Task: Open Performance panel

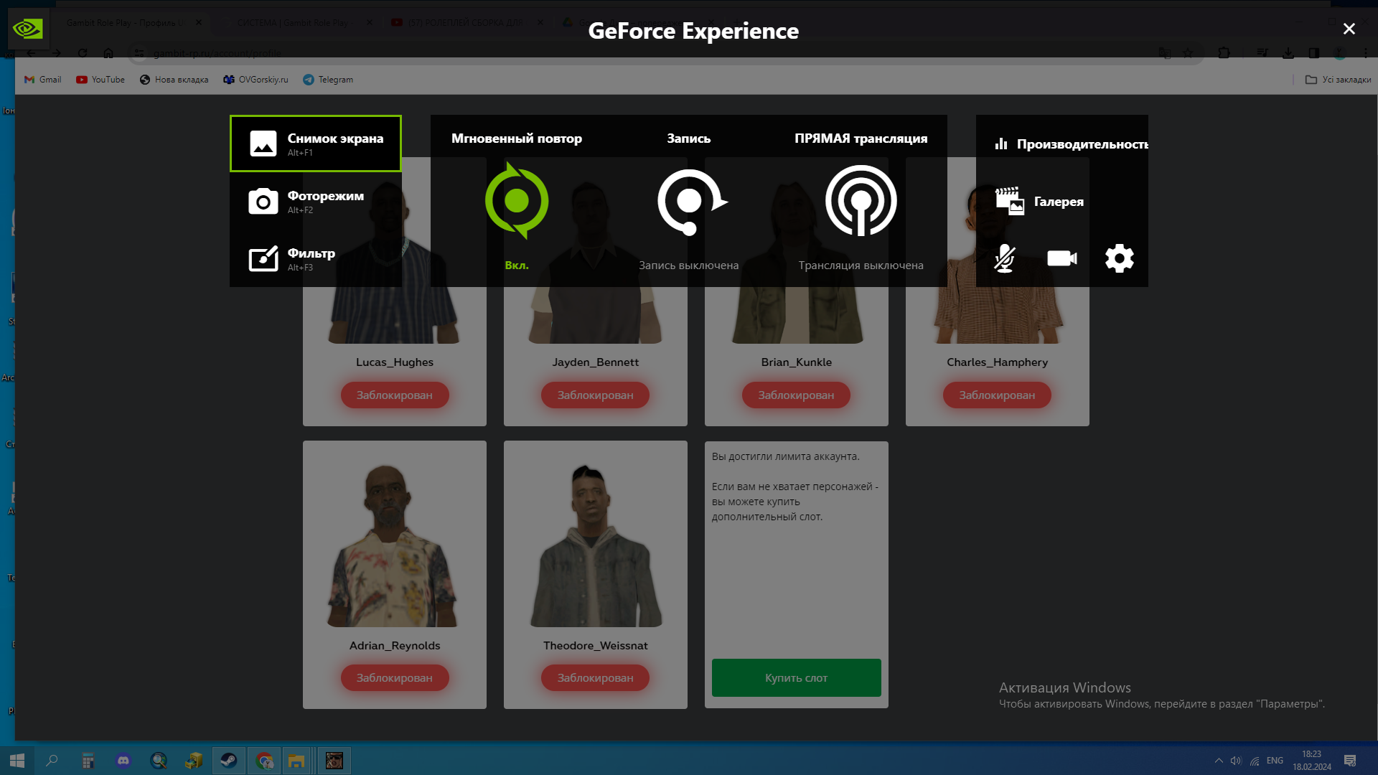Action: pyautogui.click(x=1073, y=144)
